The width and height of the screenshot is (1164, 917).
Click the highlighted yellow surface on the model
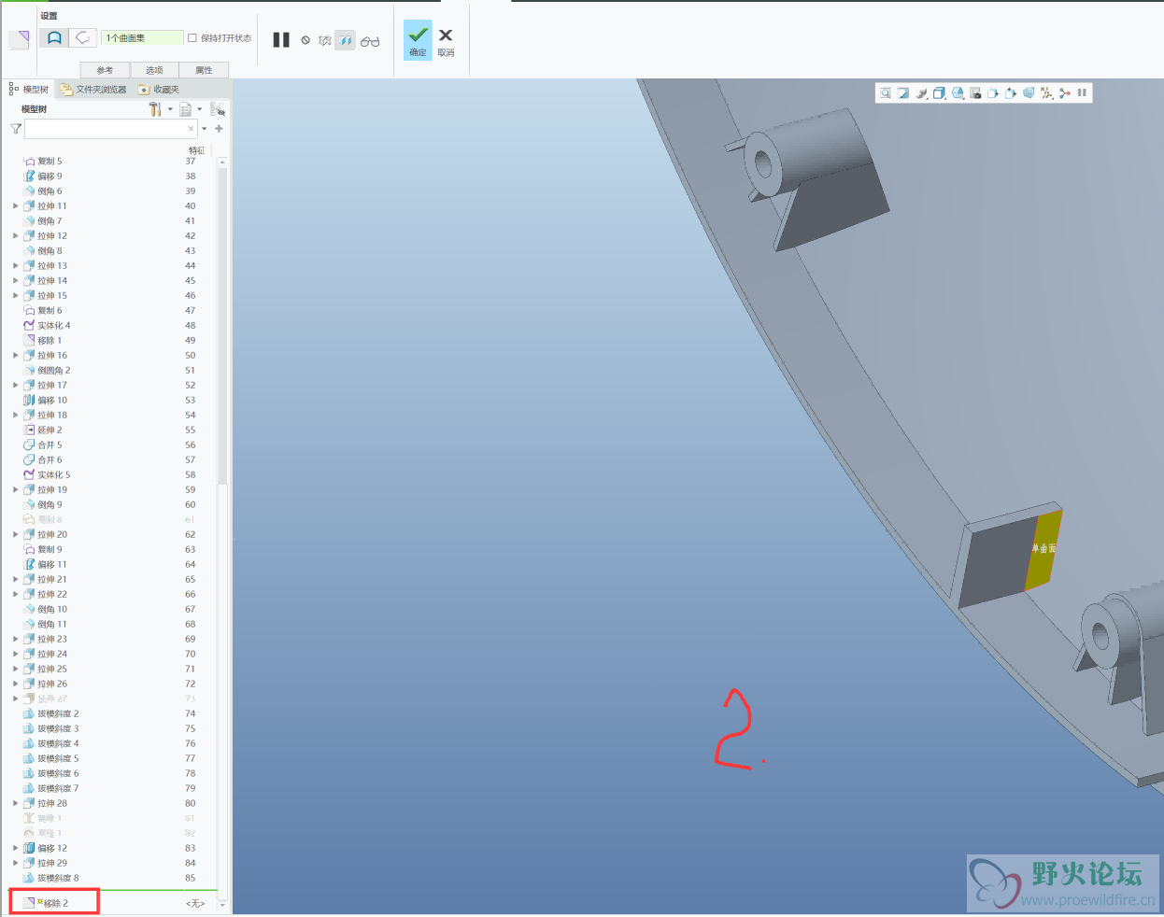point(1043,550)
